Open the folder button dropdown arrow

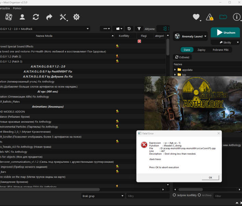click(122, 28)
